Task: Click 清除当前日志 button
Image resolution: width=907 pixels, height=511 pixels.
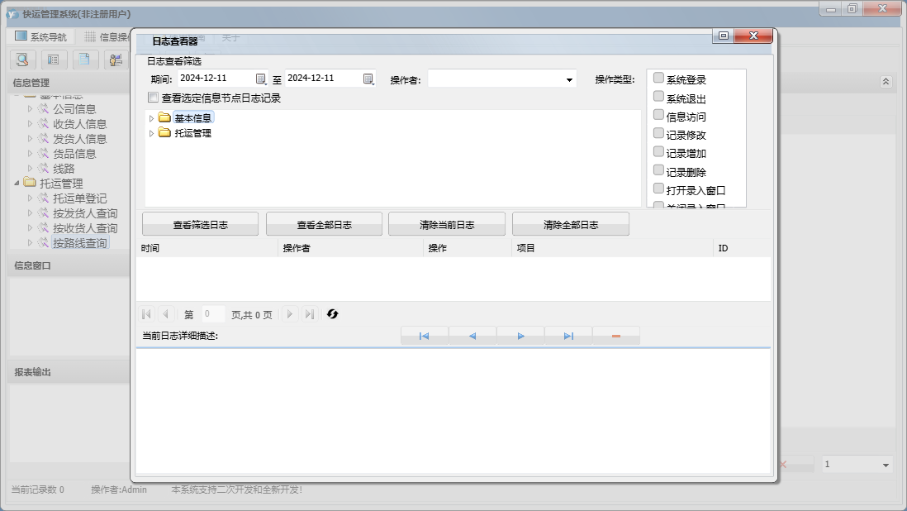Action: (x=447, y=225)
